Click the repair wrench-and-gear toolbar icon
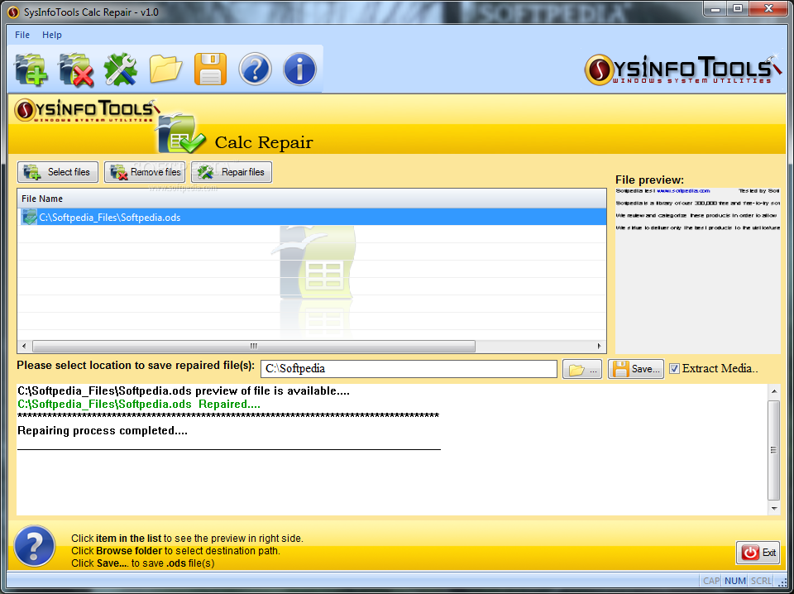Screen dimensions: 794x594 (x=121, y=69)
